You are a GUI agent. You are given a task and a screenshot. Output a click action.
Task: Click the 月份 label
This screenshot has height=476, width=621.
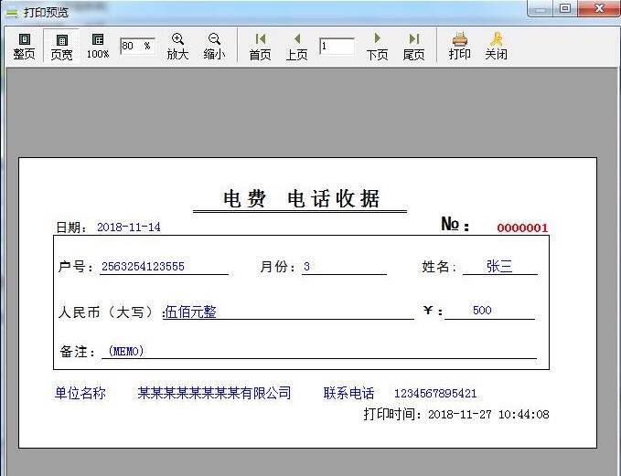coord(278,266)
